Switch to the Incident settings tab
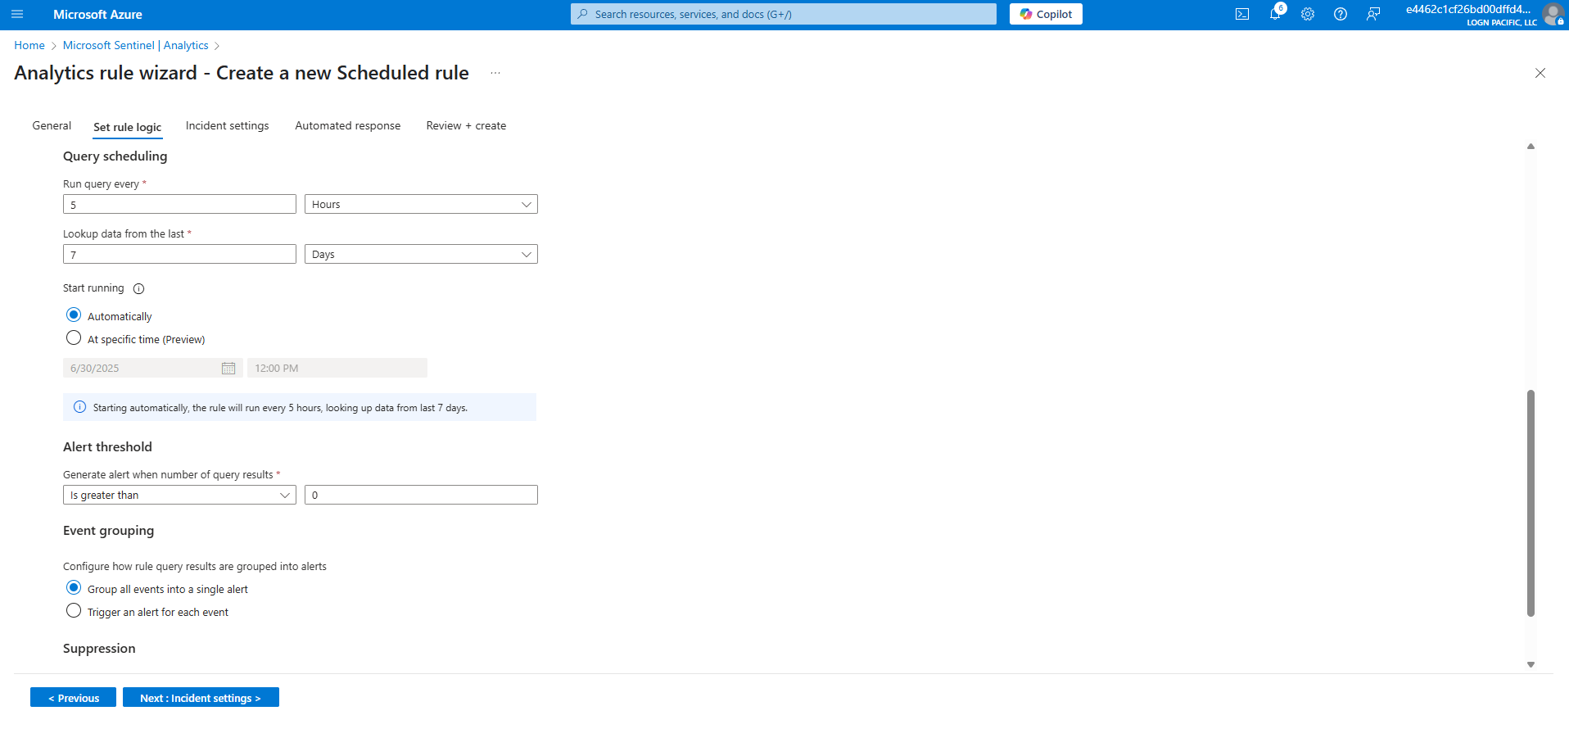Image resolution: width=1569 pixels, height=747 pixels. 227,126
